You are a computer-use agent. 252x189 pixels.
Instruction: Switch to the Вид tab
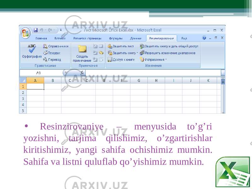(x=184, y=38)
